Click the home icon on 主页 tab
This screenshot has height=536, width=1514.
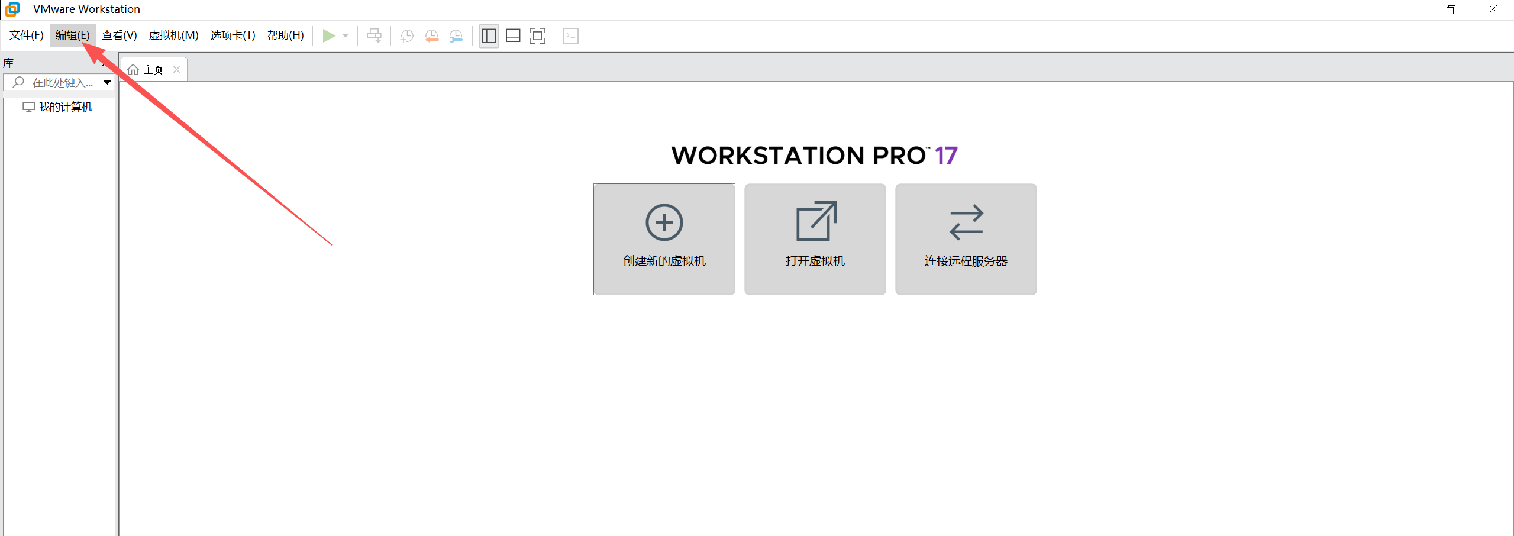[133, 70]
